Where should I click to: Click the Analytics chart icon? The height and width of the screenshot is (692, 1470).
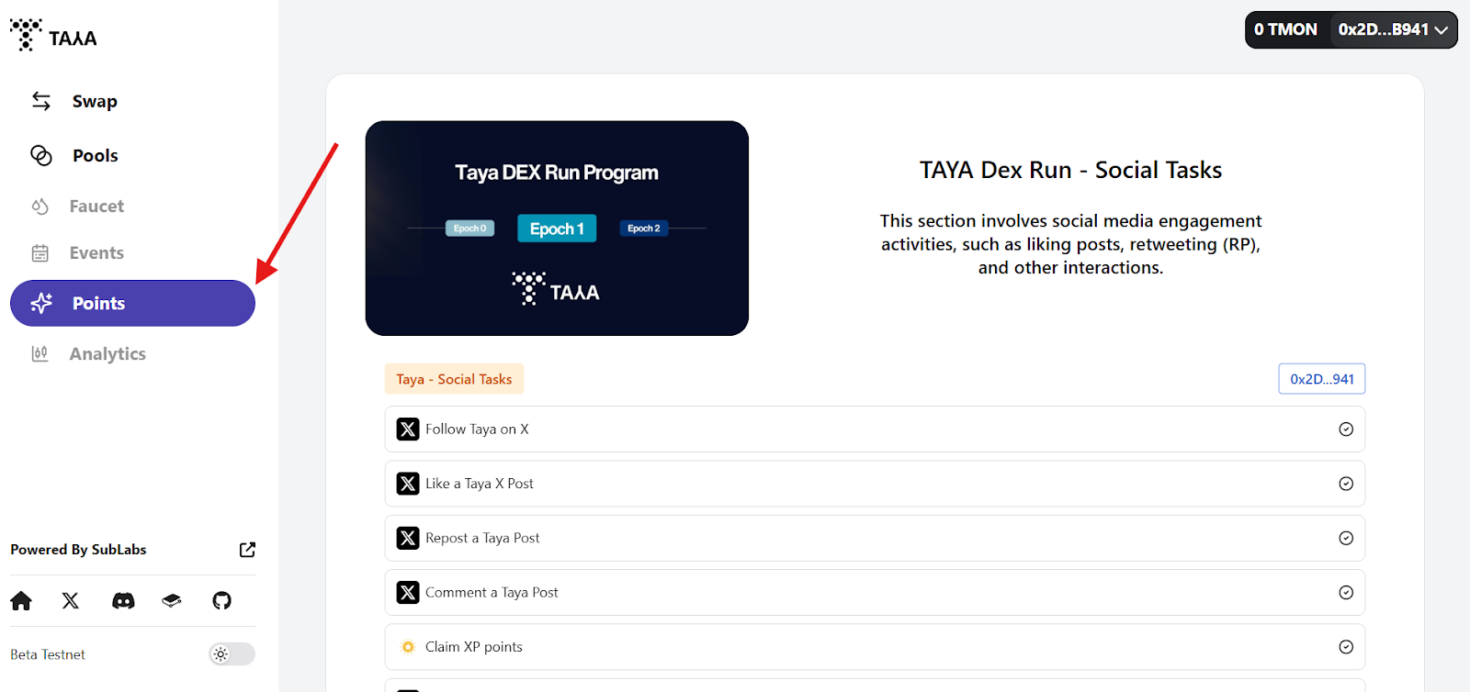40,353
